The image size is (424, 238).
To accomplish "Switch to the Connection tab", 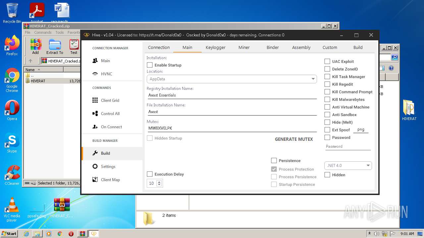I will (x=159, y=47).
